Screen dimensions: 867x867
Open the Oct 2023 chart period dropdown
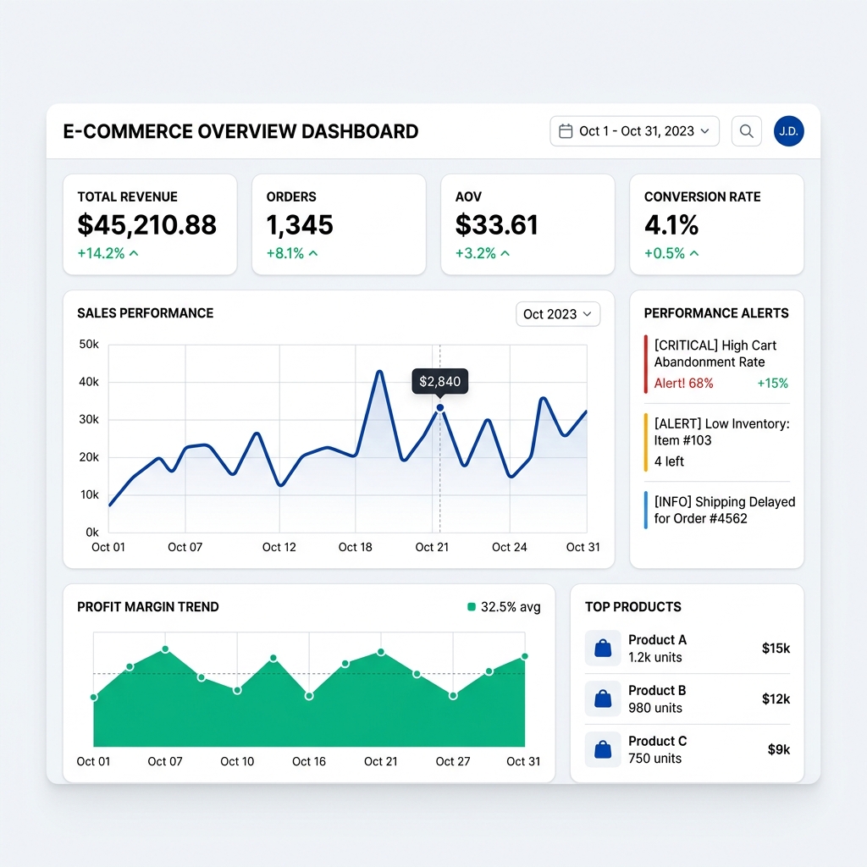point(558,314)
